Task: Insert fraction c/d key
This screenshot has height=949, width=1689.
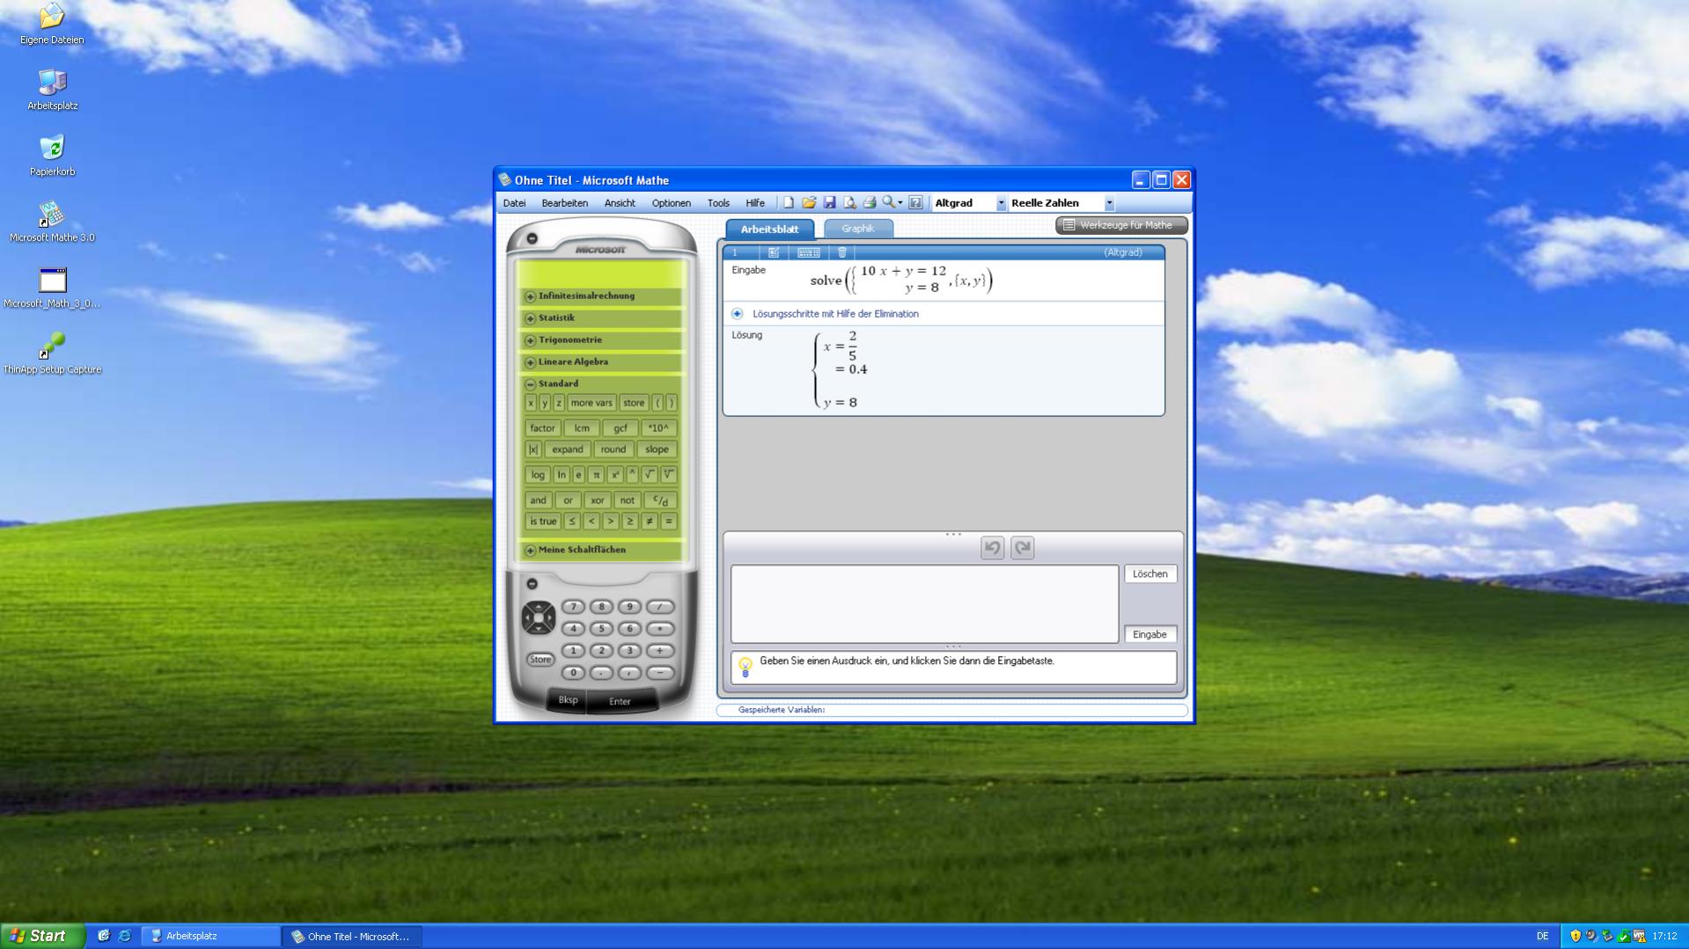Action: (x=660, y=500)
